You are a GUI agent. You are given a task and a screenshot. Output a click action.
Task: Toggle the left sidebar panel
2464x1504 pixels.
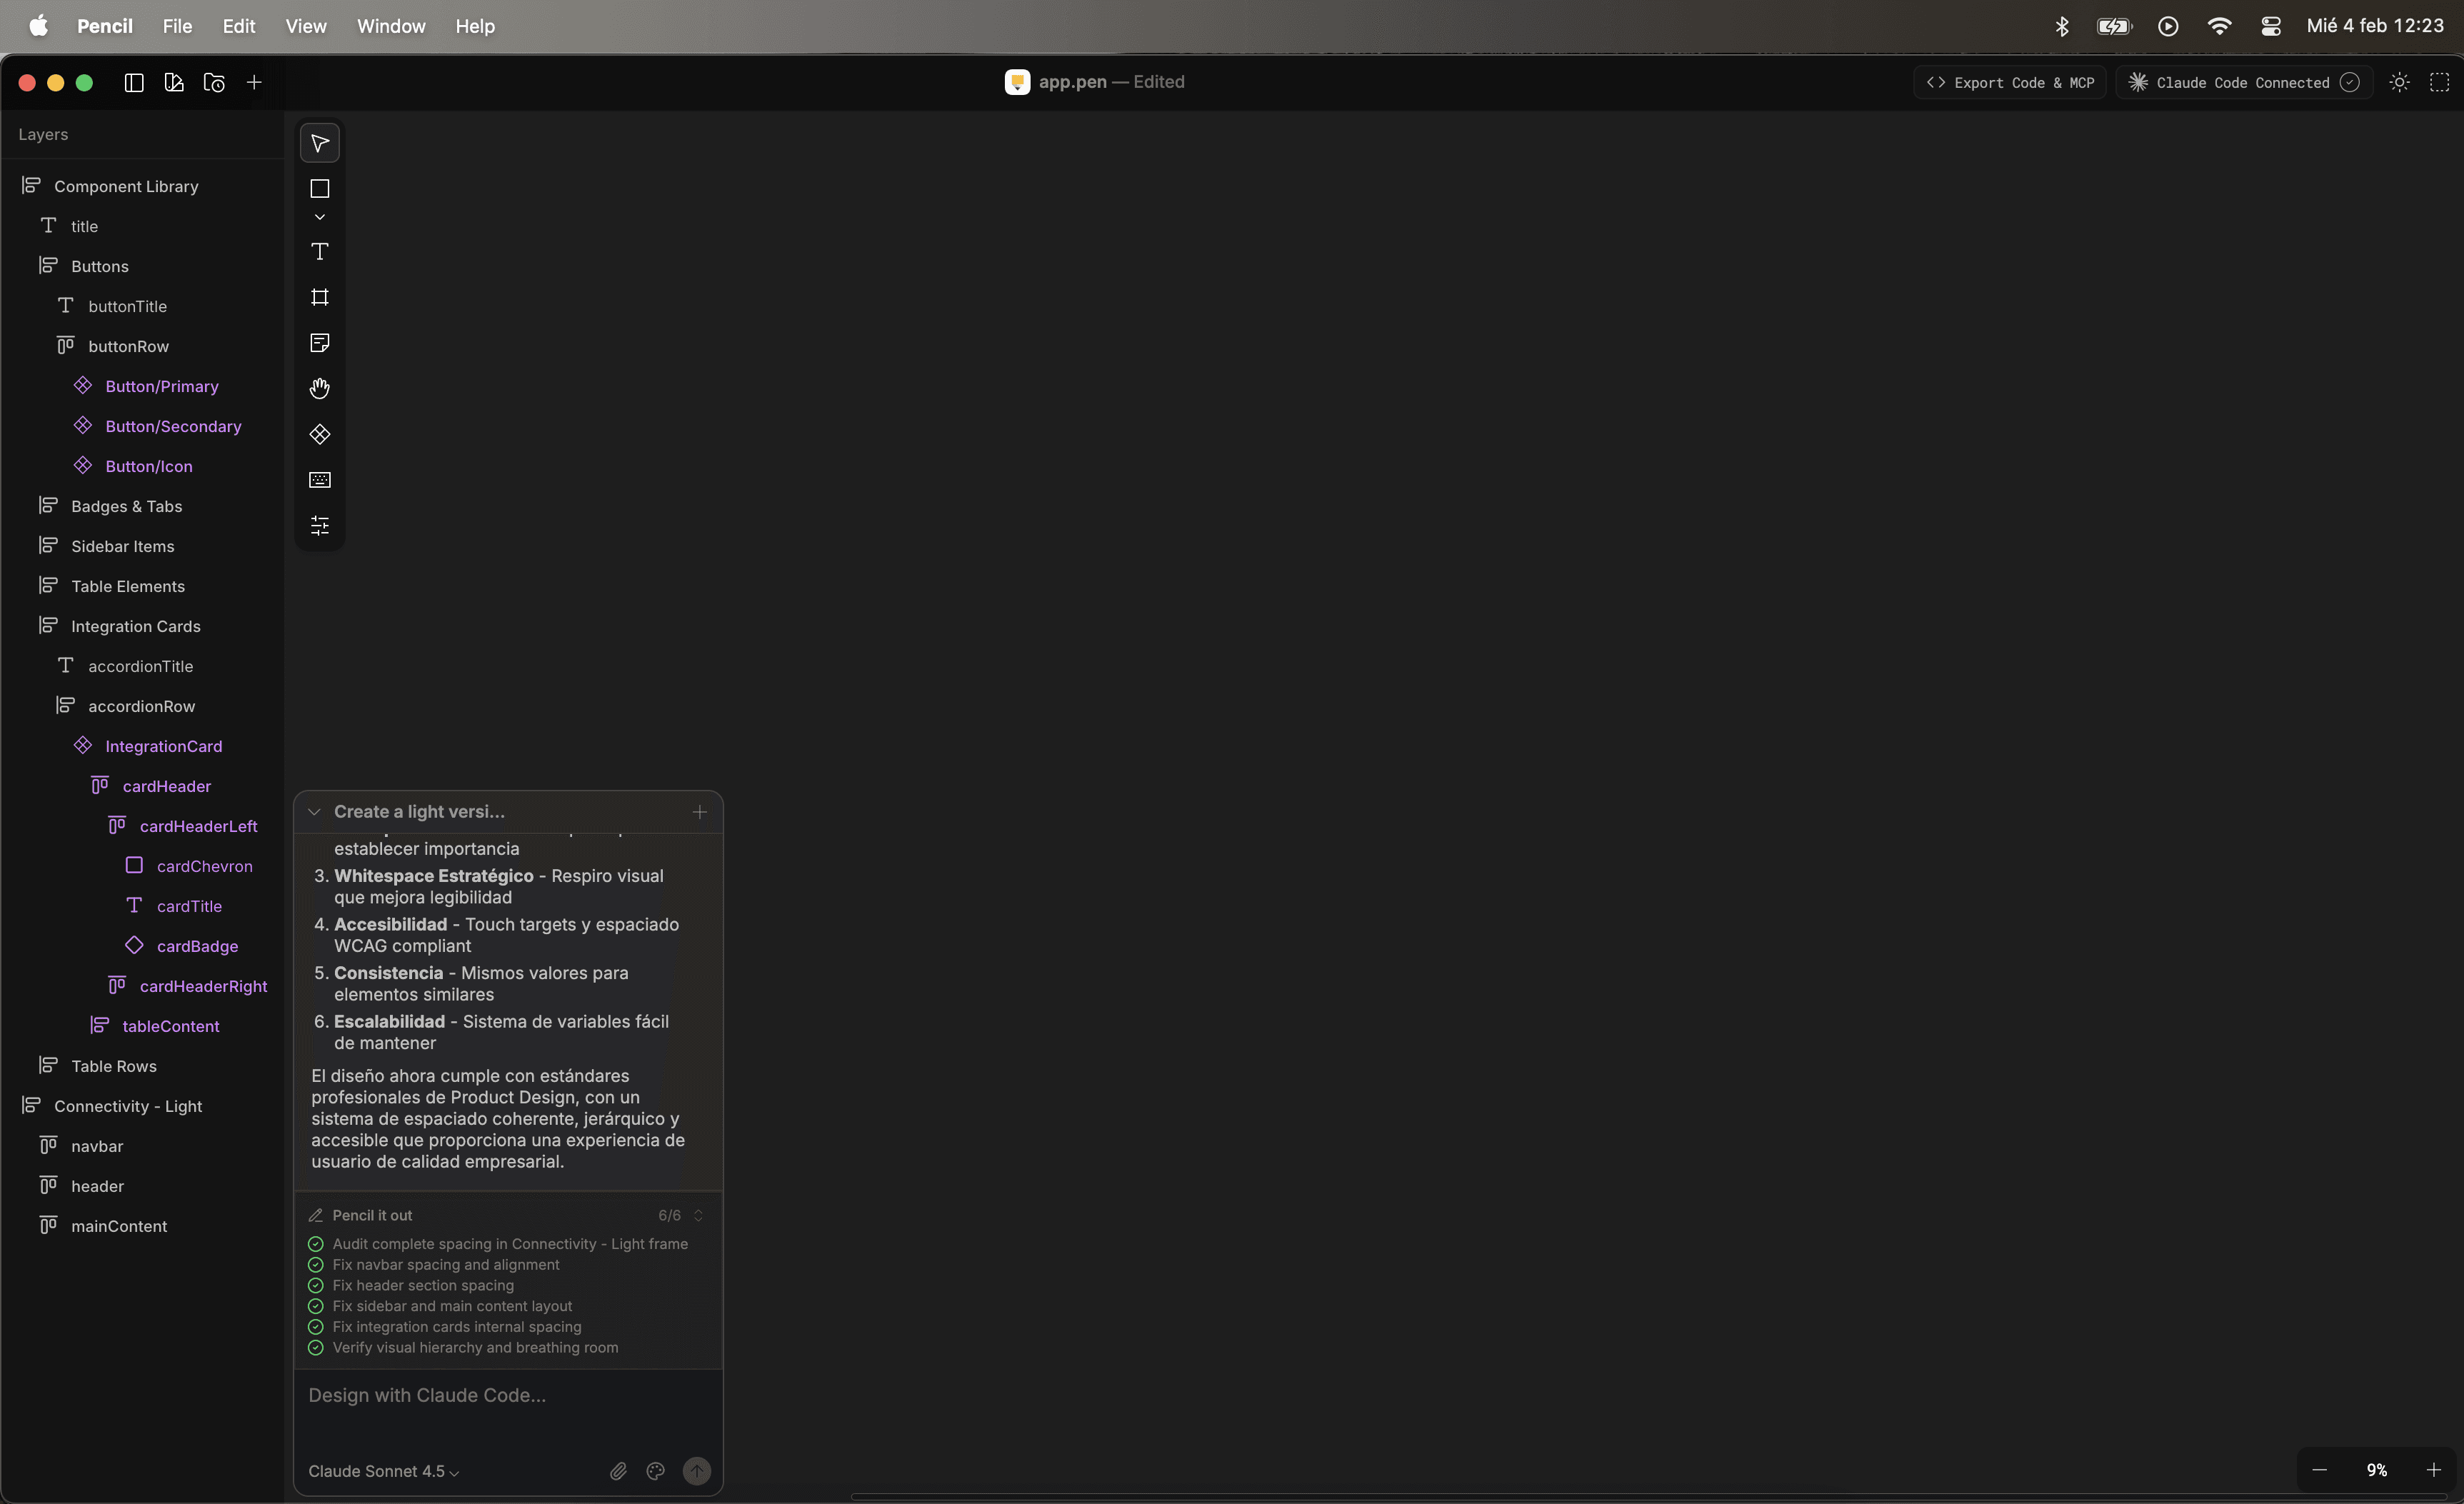134,82
